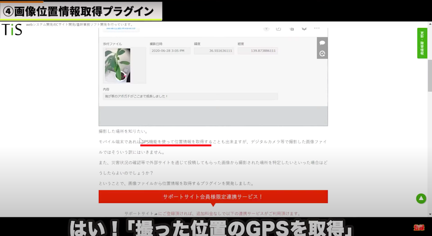
Task: Click the 撮影日時 date field
Action: tap(170, 51)
